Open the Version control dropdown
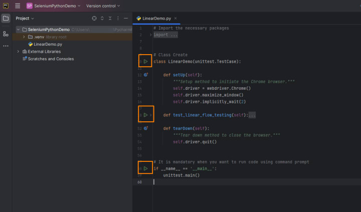361x212 pixels. [103, 6]
